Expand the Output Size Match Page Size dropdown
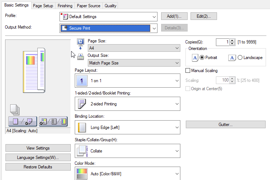This screenshot has height=180, width=270. (134, 63)
